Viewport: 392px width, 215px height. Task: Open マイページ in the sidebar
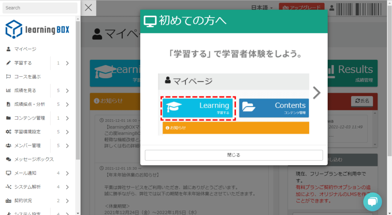click(x=25, y=49)
